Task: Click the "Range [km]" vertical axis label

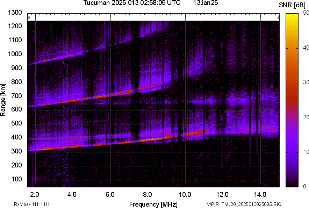Action: pyautogui.click(x=3, y=100)
